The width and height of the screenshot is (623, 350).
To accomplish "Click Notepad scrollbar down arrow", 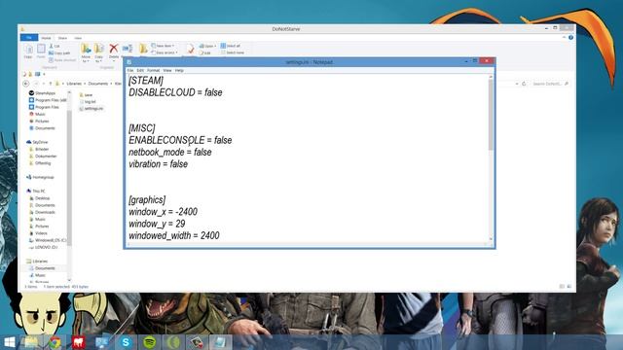I will 491,239.
